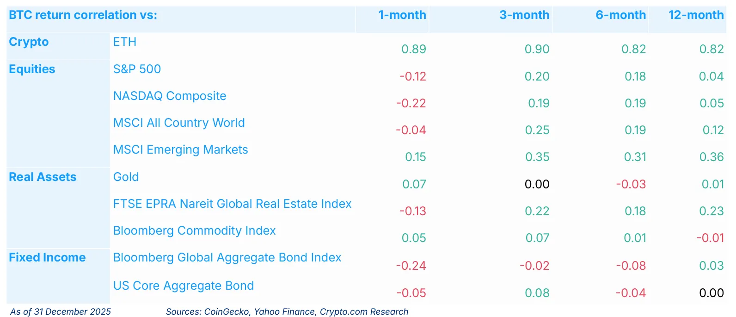Screen dimensions: 736x317
Task: Click the Real Assets category cell
Action: (43, 177)
